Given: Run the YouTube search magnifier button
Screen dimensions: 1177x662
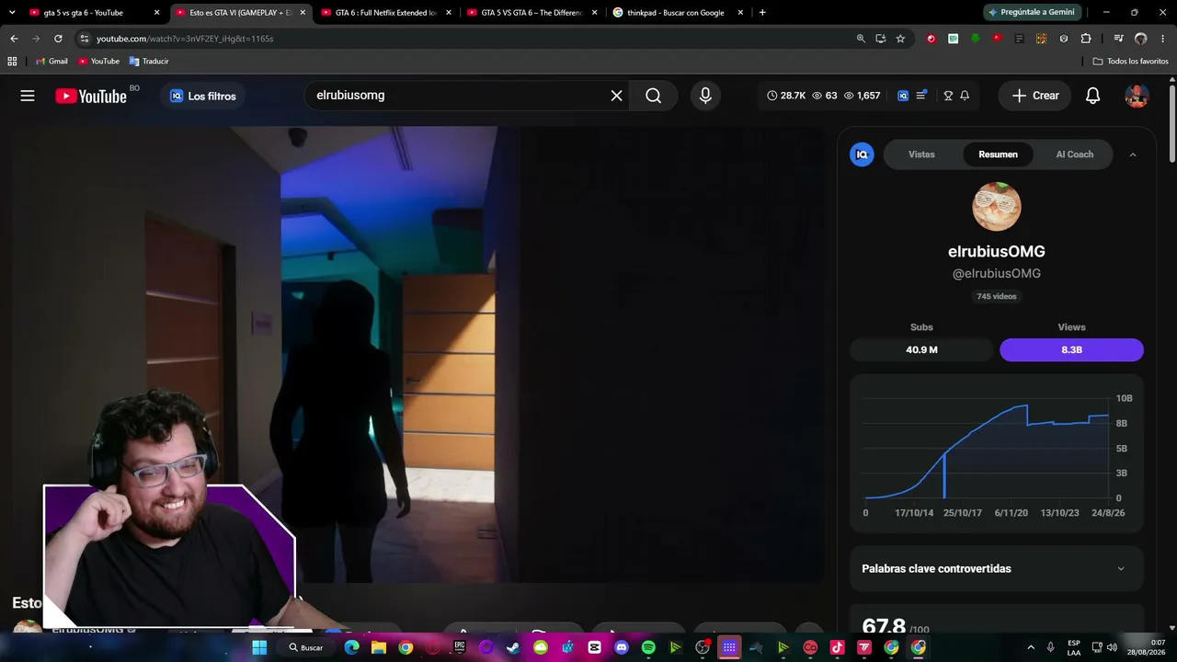Looking at the screenshot, I should click(x=654, y=96).
